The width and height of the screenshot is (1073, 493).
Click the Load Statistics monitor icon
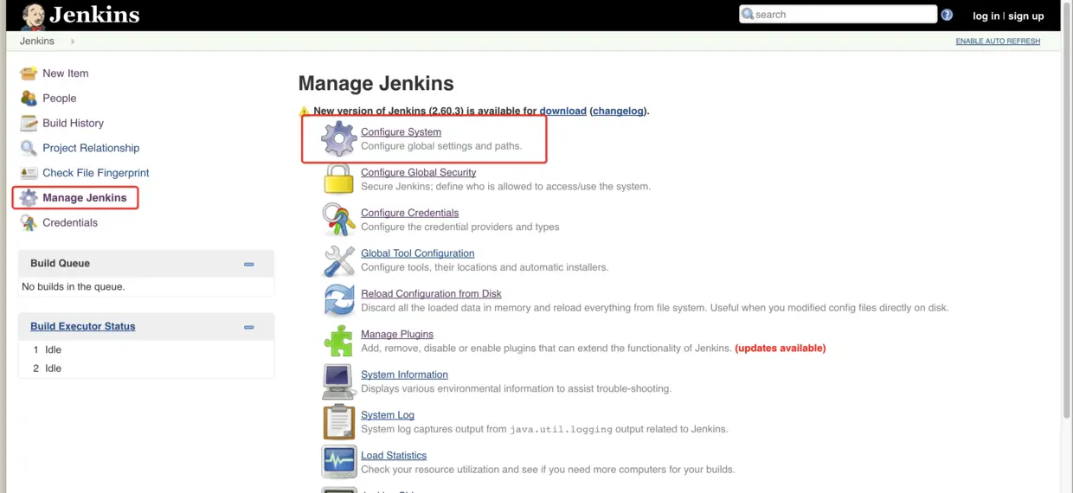click(338, 463)
